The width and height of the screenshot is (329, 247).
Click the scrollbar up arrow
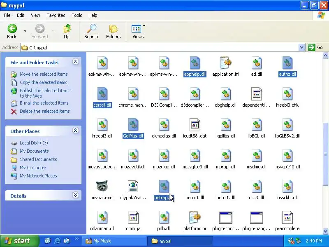[x=325, y=56]
